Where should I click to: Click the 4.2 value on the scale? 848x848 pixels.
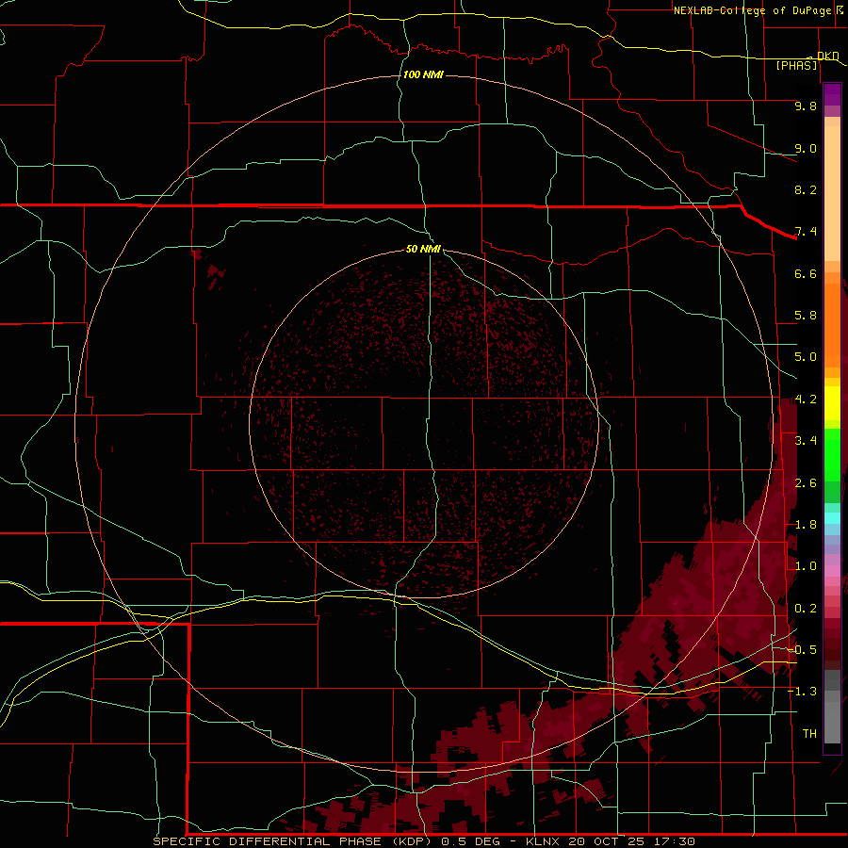[806, 400]
